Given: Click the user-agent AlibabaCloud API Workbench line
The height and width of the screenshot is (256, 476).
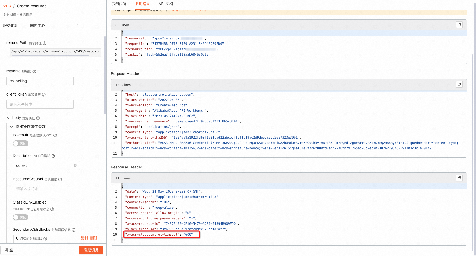Looking at the screenshot, I should (167, 111).
